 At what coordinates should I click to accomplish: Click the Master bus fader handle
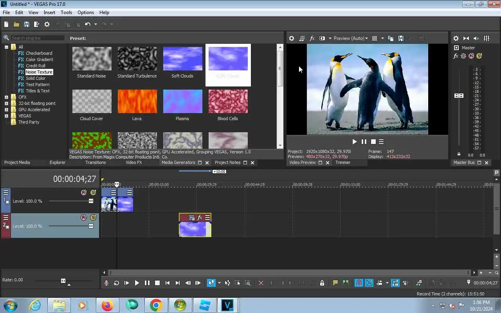[459, 96]
